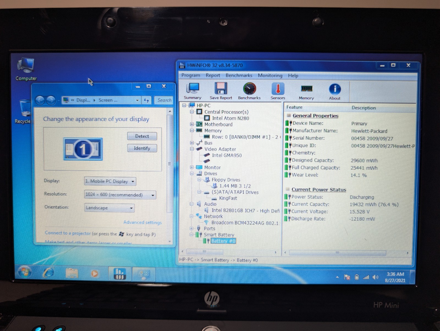
Task: Click the Search box in Screen Resolution
Action: tap(164, 101)
